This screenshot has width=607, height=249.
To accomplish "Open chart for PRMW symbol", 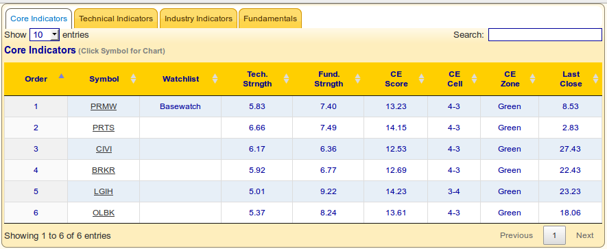I will pyautogui.click(x=104, y=106).
